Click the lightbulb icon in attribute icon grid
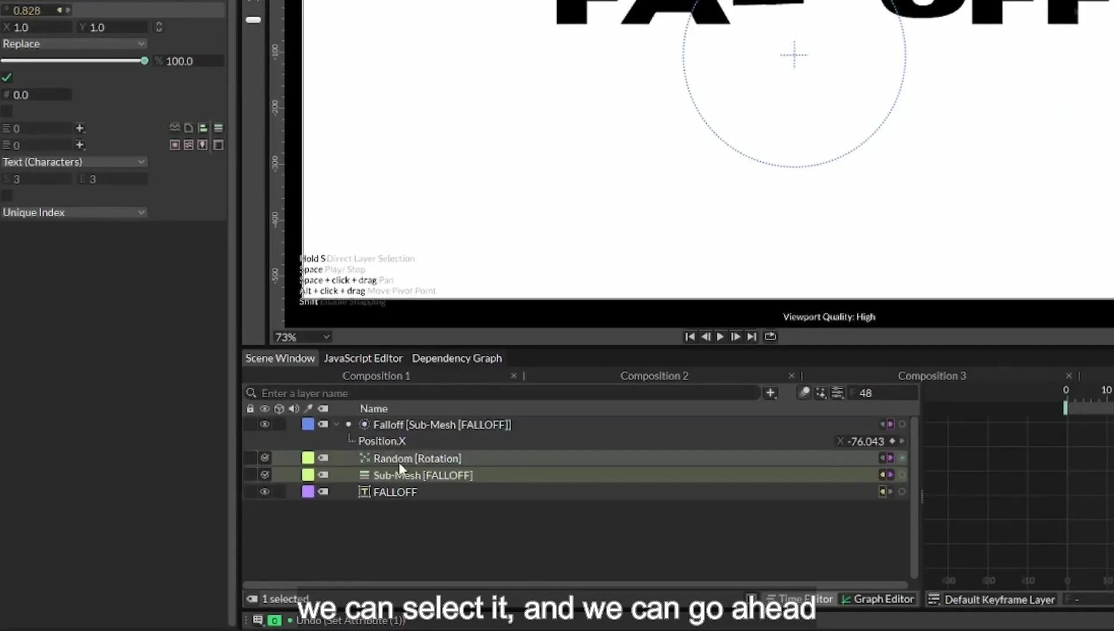Screen dimensions: 1114x631 [202, 145]
